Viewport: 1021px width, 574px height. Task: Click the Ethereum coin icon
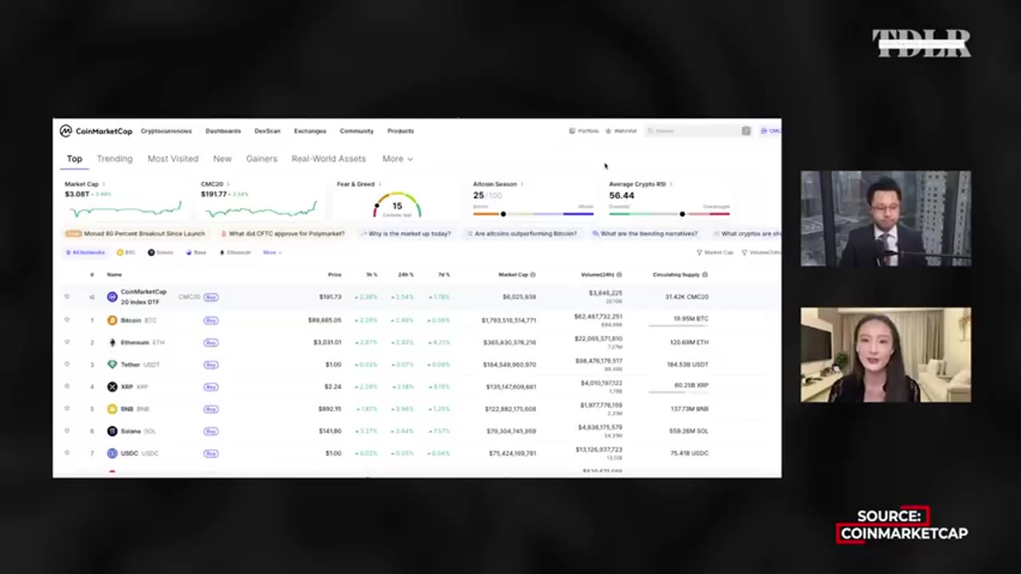click(112, 343)
